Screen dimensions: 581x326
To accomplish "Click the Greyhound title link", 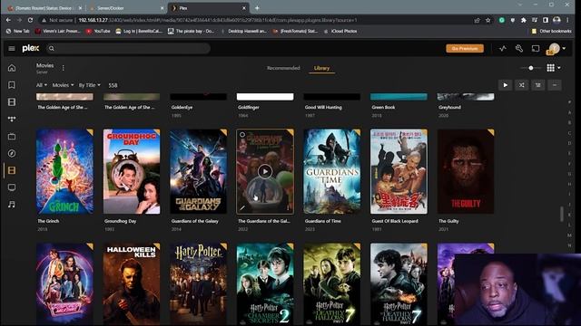I will click(449, 107).
